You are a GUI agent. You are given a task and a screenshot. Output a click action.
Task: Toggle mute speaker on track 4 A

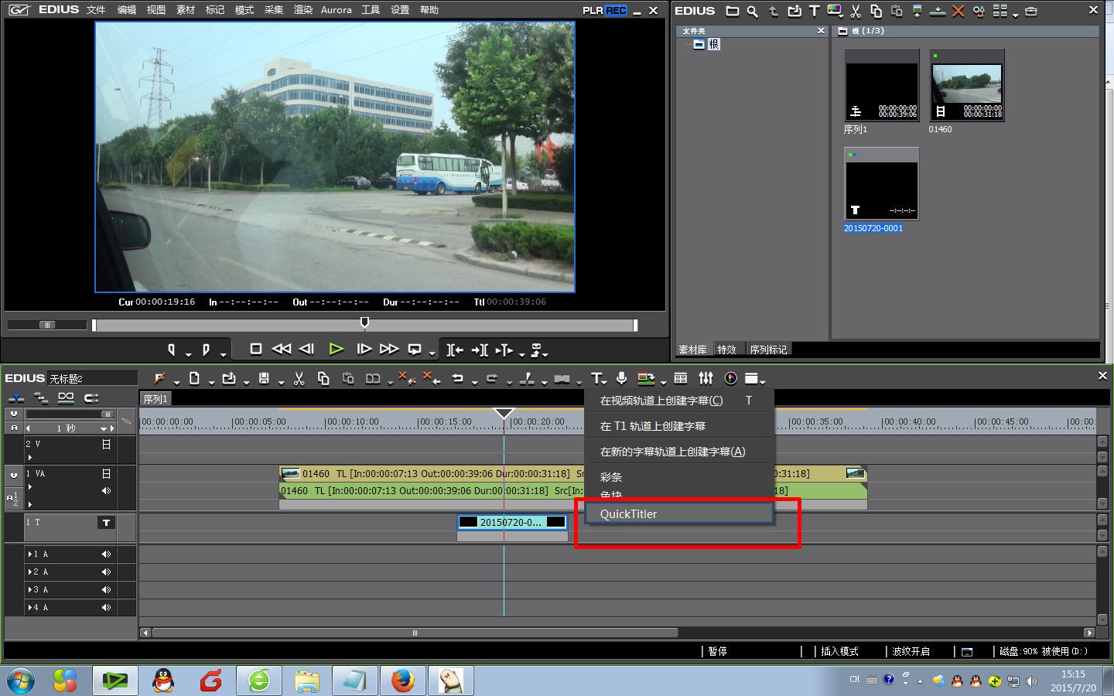[x=106, y=608]
